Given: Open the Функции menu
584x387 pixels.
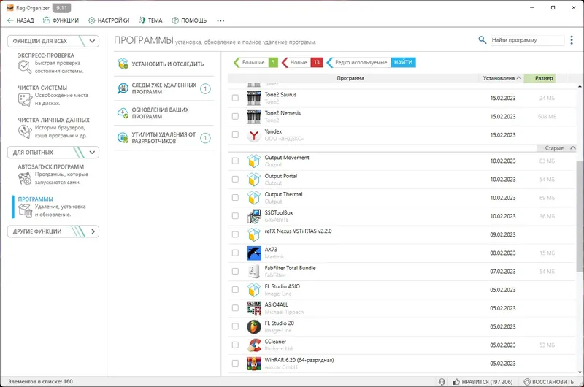Looking at the screenshot, I should 61,20.
